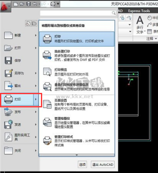The image size is (158, 173).
Task: Select 保存 (Save) in application menu
Action: pyautogui.click(x=20, y=61)
